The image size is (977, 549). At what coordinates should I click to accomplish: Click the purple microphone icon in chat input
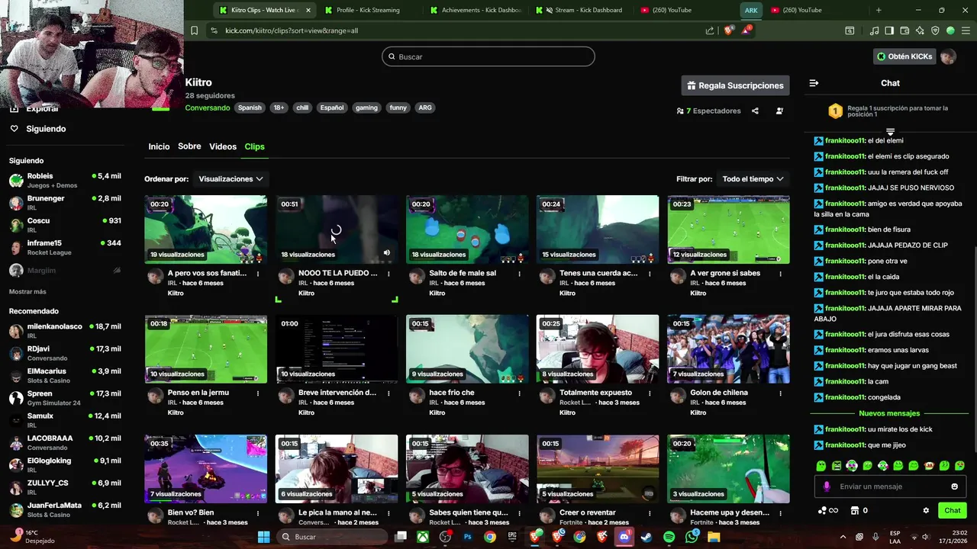(827, 486)
